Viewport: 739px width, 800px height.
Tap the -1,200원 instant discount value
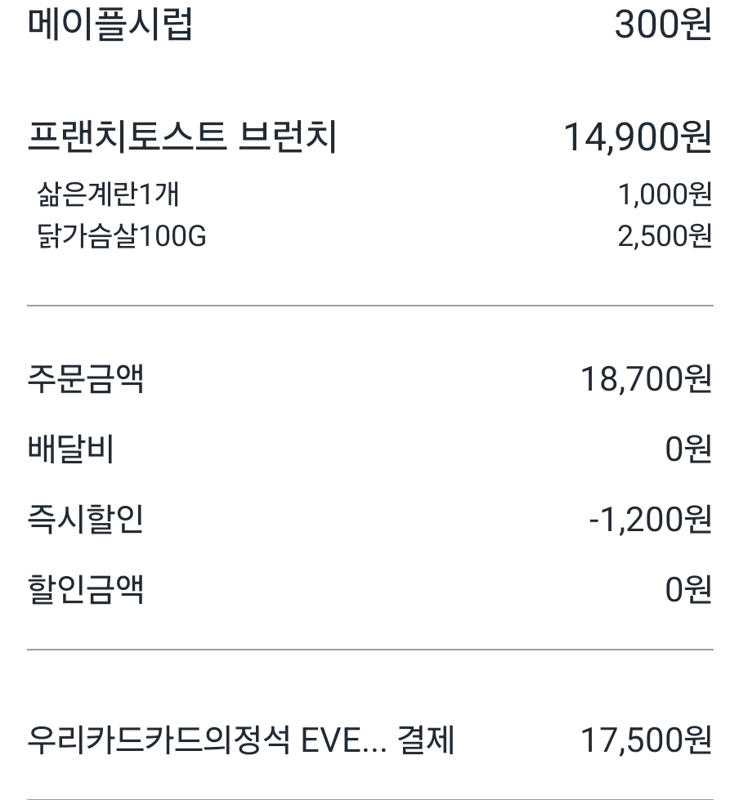point(650,520)
